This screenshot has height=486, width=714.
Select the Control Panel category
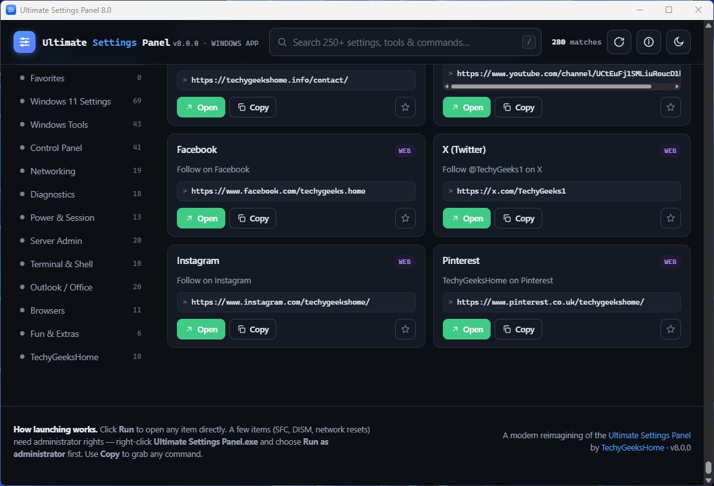point(81,147)
